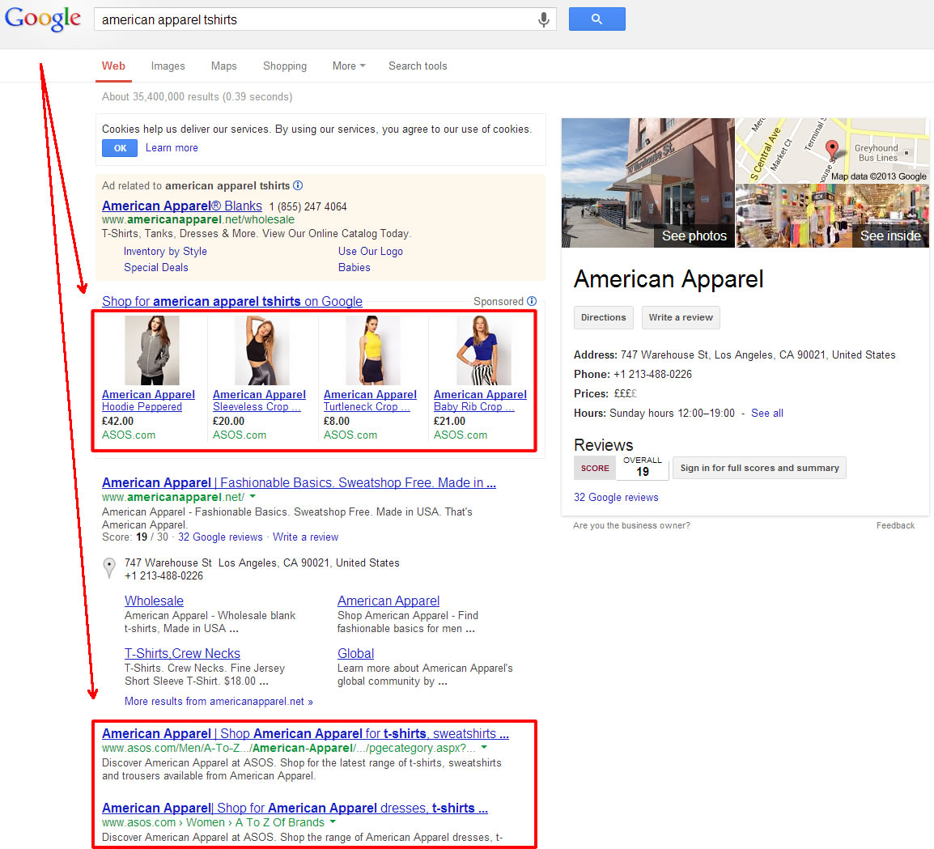Click the SCORE label button
The image size is (934, 849).
click(595, 469)
